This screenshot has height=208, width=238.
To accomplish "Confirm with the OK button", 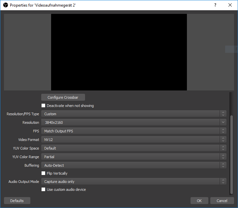I will pyautogui.click(x=199, y=201).
